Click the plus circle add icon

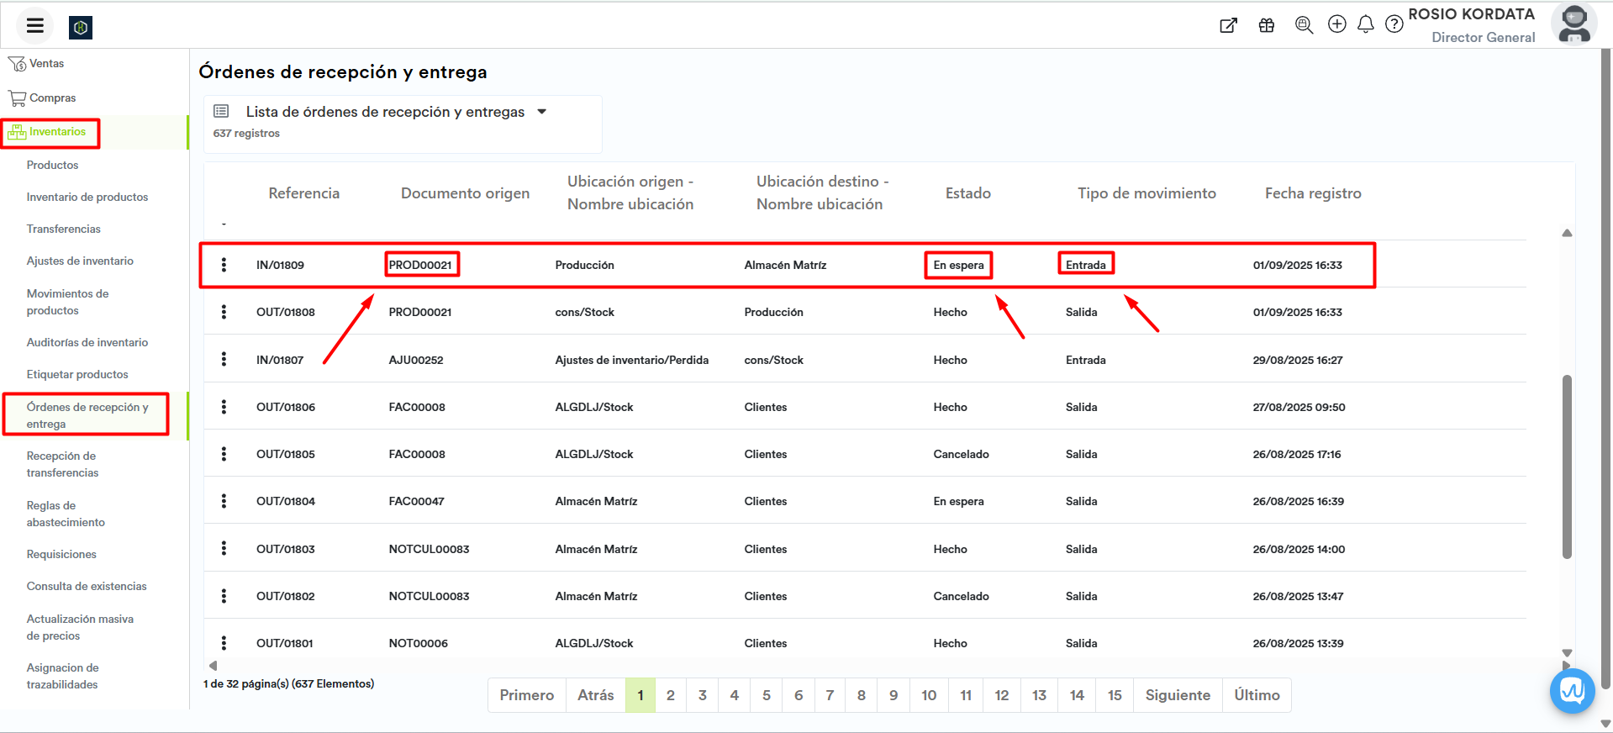tap(1336, 24)
